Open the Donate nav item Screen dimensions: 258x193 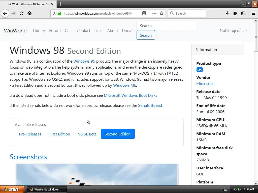click(x=128, y=31)
